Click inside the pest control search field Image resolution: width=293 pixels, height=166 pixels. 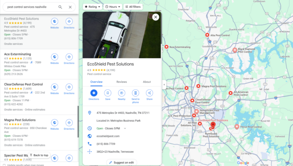31,7
